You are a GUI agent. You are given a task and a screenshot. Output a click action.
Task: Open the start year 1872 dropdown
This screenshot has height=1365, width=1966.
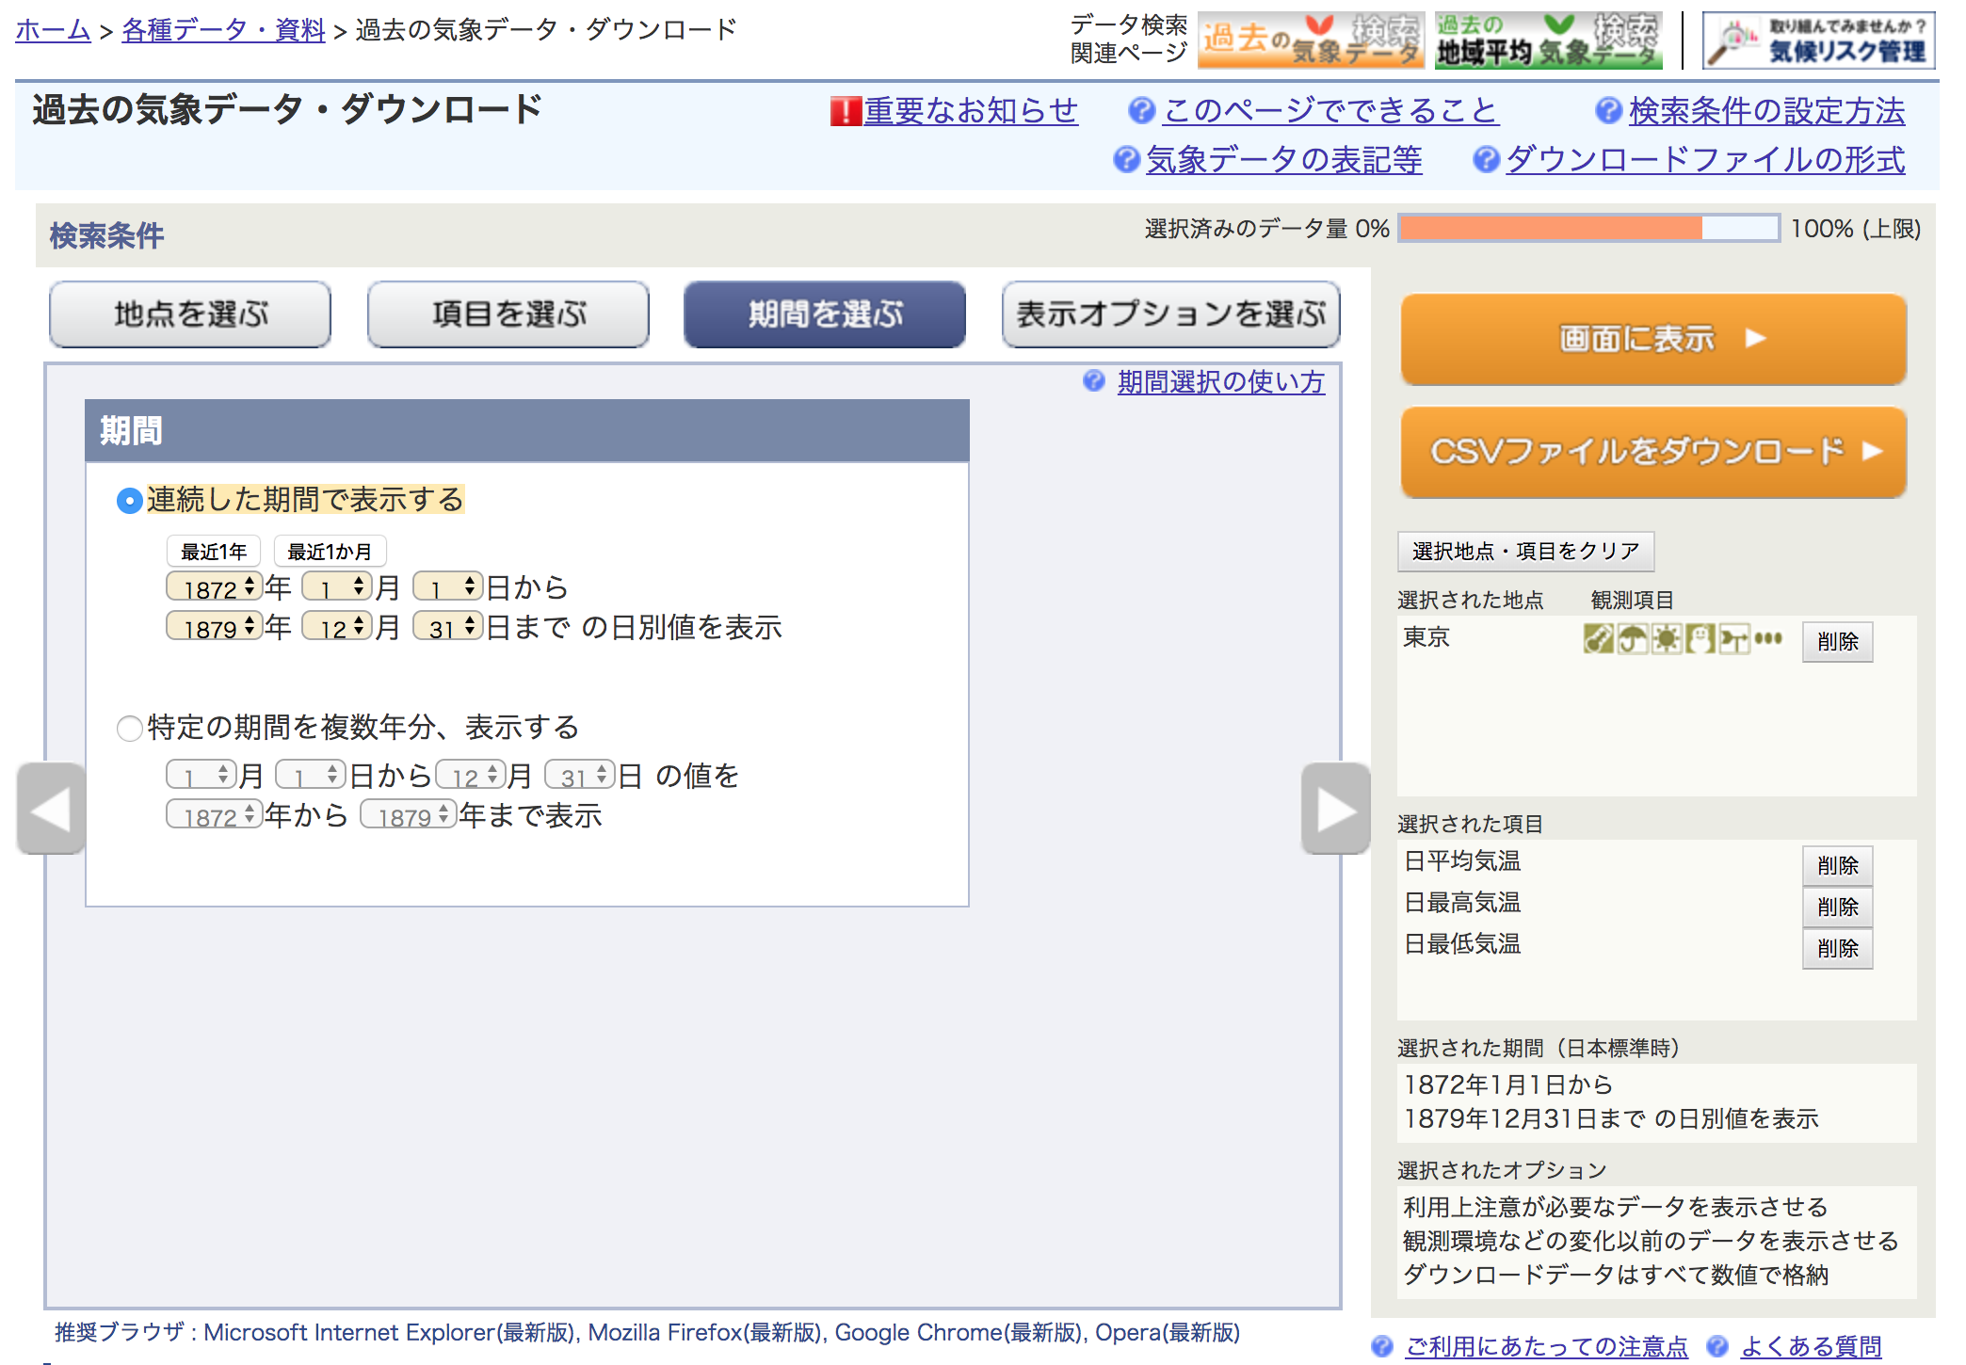214,587
